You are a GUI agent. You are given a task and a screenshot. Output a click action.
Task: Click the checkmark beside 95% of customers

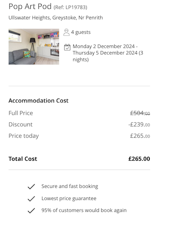[31, 210]
